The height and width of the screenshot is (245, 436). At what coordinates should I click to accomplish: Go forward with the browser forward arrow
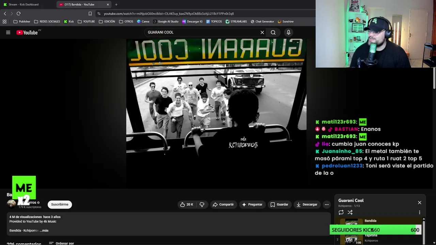click(12, 14)
